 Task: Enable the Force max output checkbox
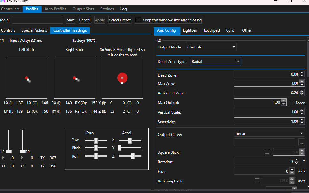292,103
